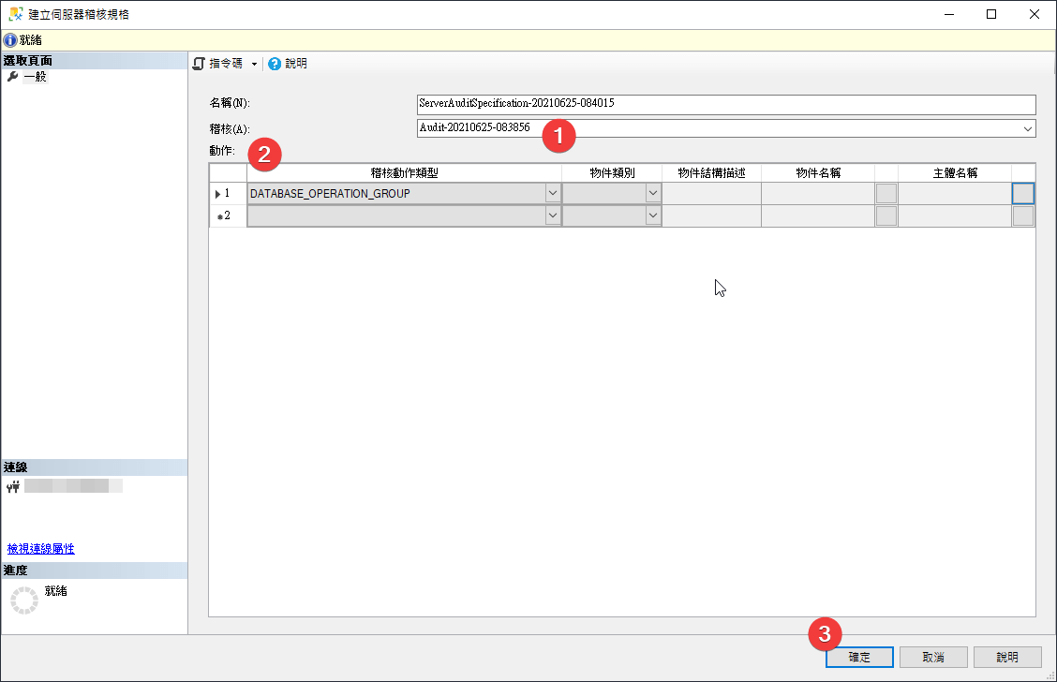Select new row 2 header in grid
The image size is (1057, 682).
(227, 216)
